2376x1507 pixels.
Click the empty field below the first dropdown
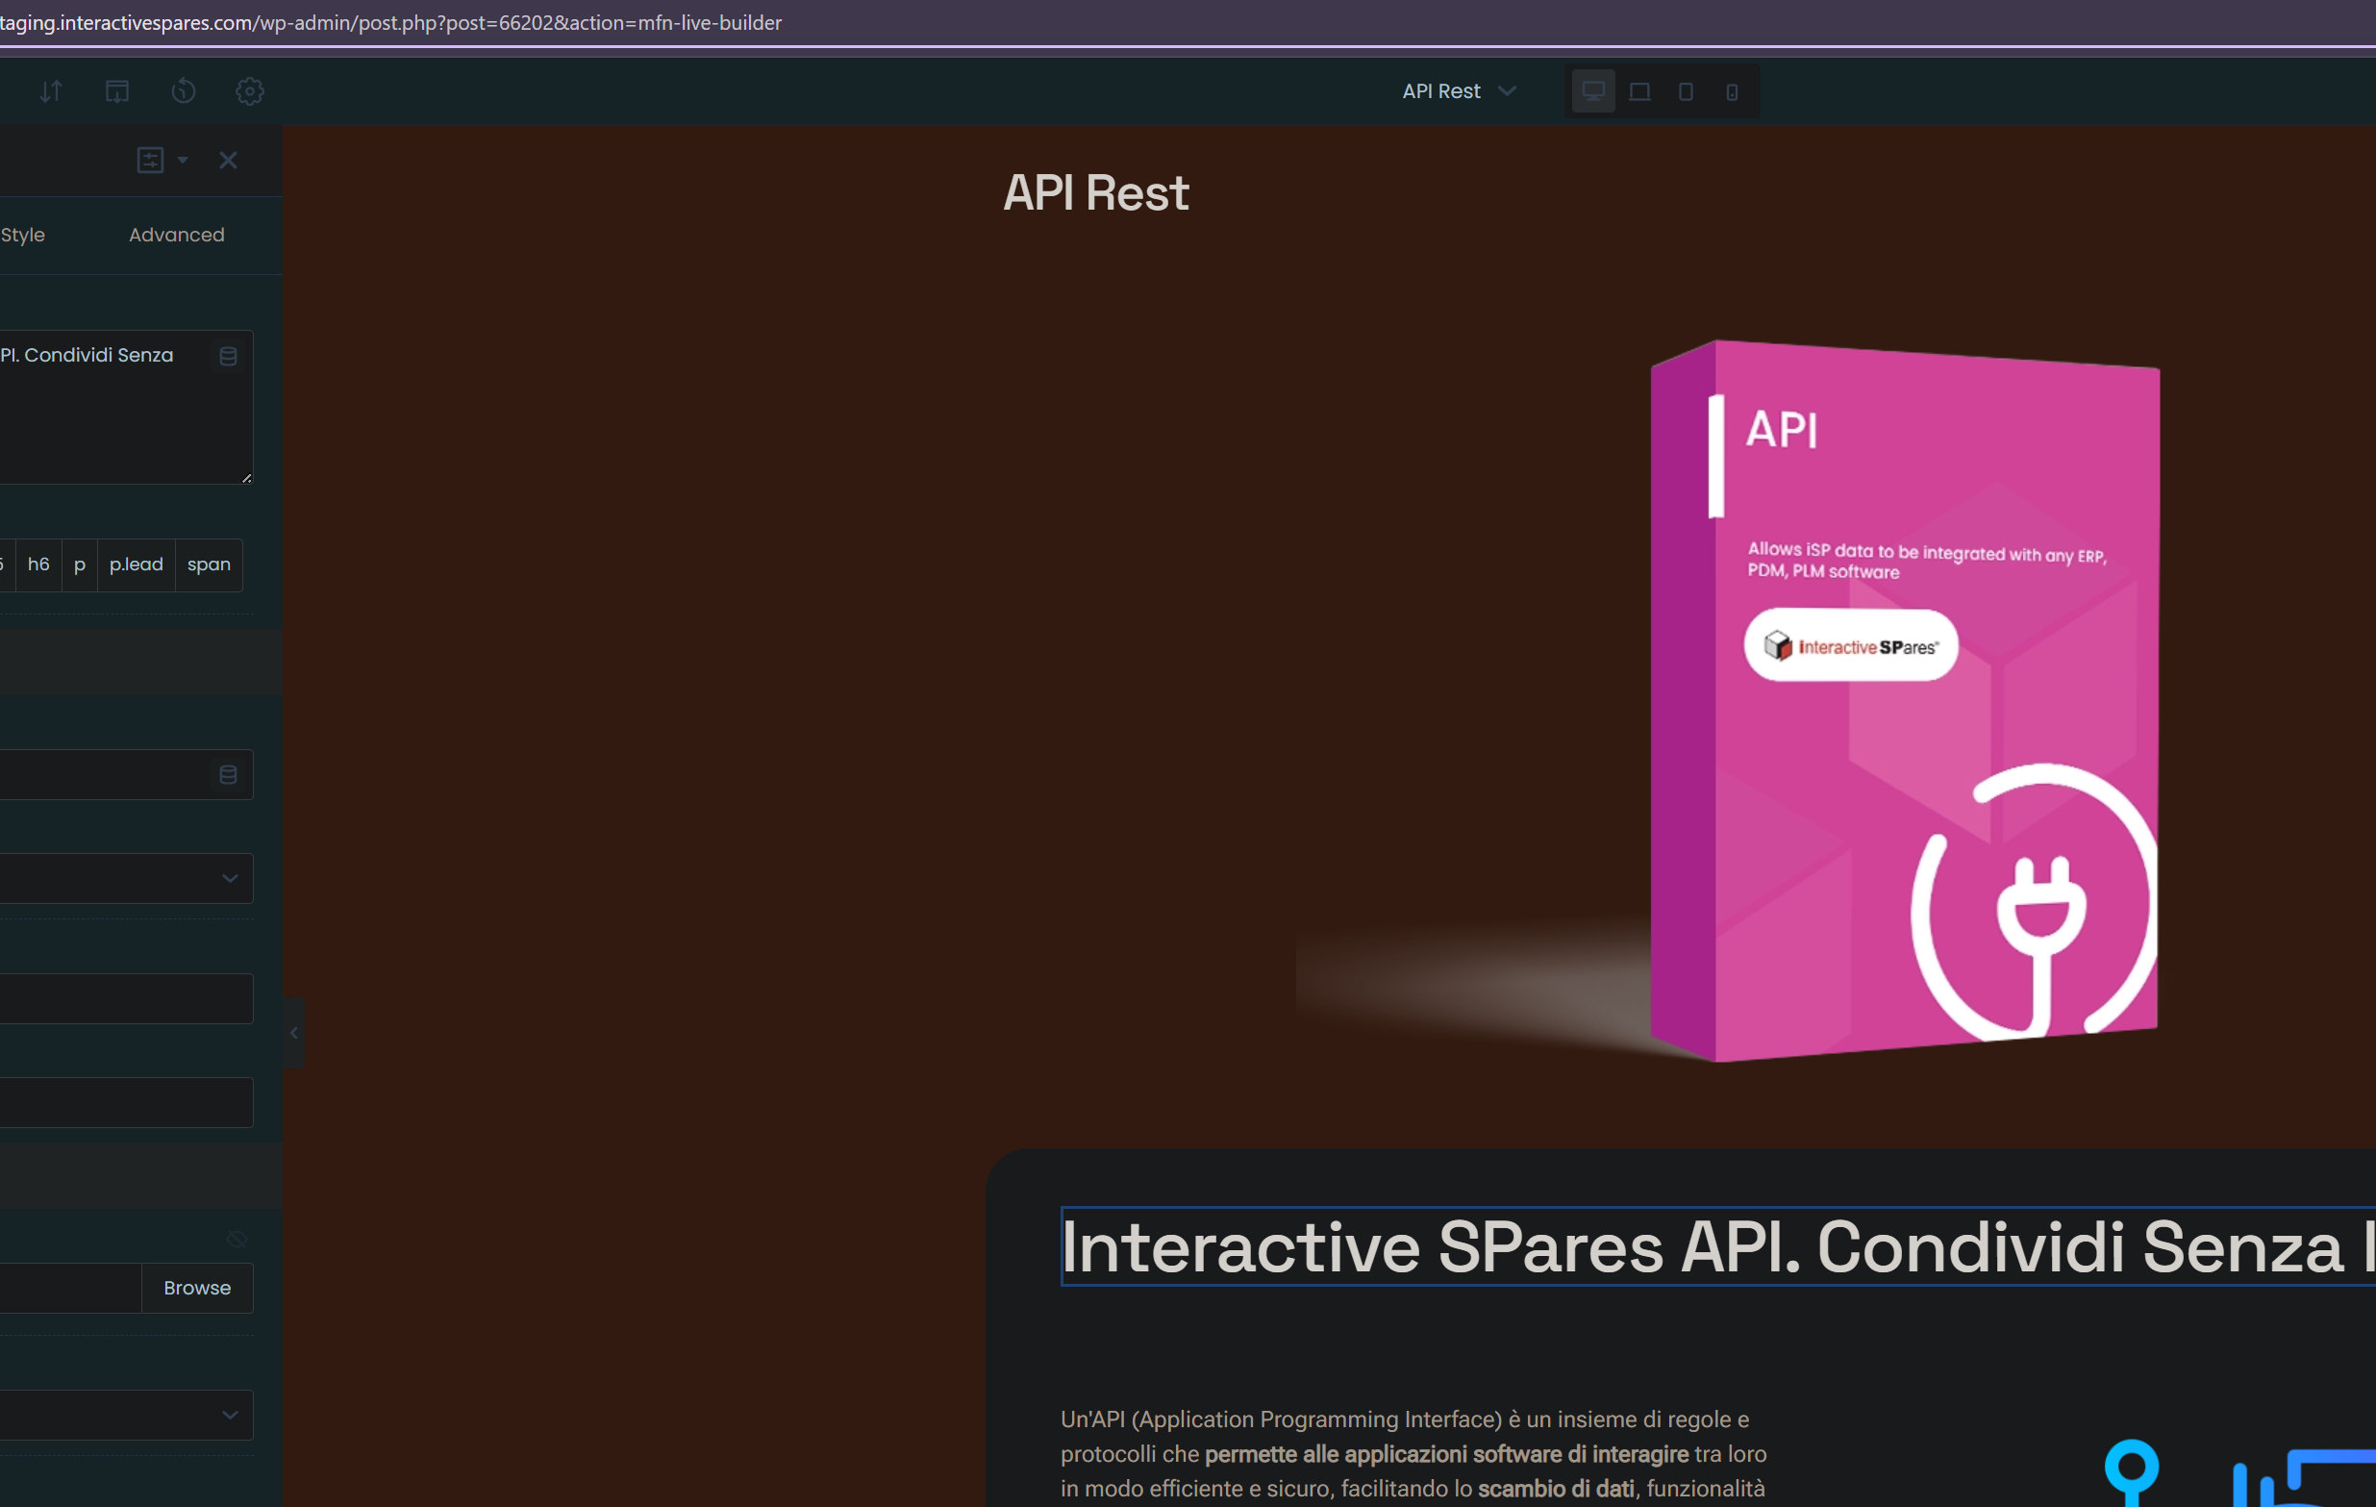(126, 999)
